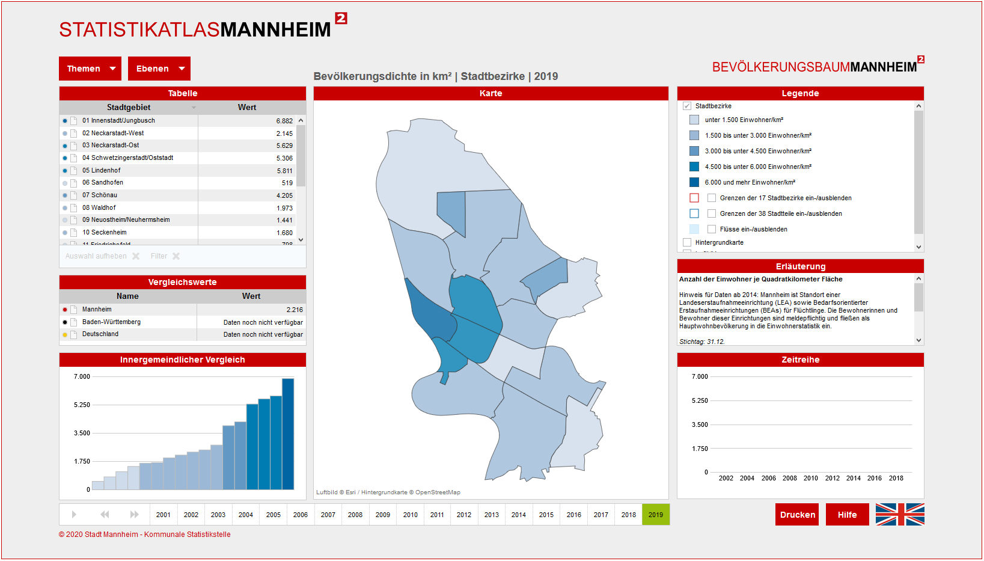Enable Grenzen der 17 Stadtbezirke checkbox
The width and height of the screenshot is (984, 561).
point(712,198)
